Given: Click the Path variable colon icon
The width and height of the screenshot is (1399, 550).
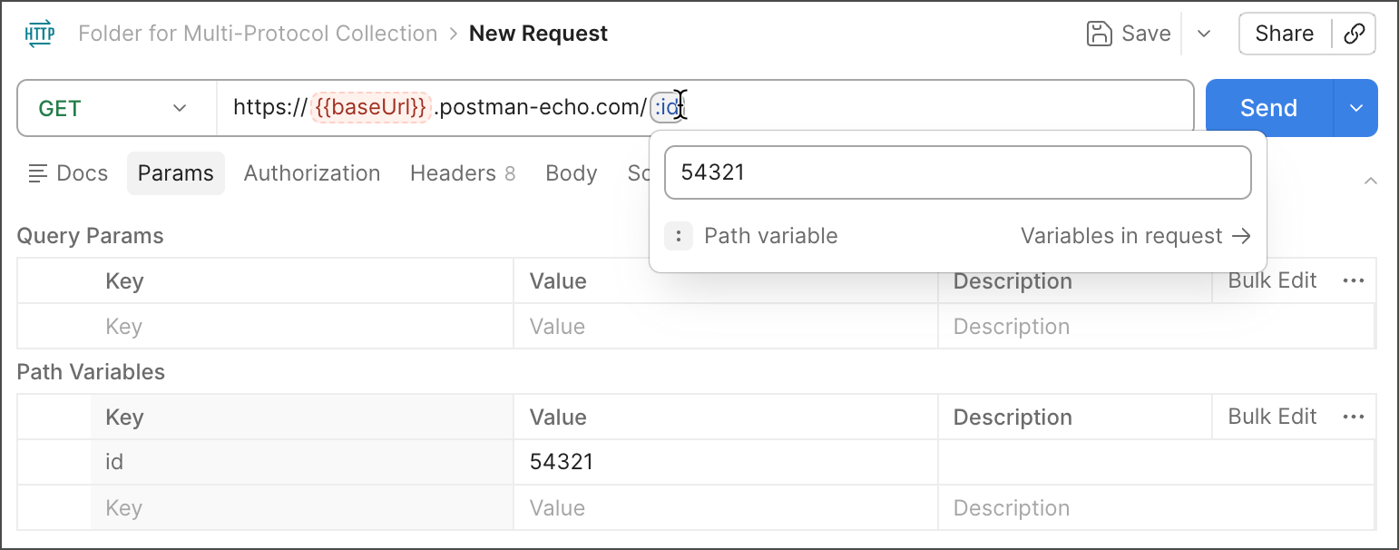Looking at the screenshot, I should tap(679, 237).
